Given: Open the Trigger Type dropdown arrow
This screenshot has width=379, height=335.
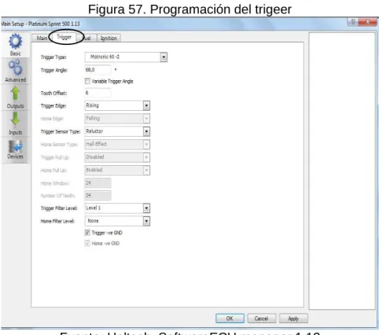Looking at the screenshot, I should click(164, 57).
